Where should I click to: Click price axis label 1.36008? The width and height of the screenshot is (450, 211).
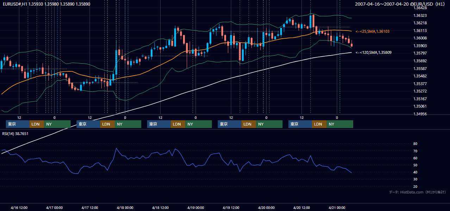coord(420,38)
